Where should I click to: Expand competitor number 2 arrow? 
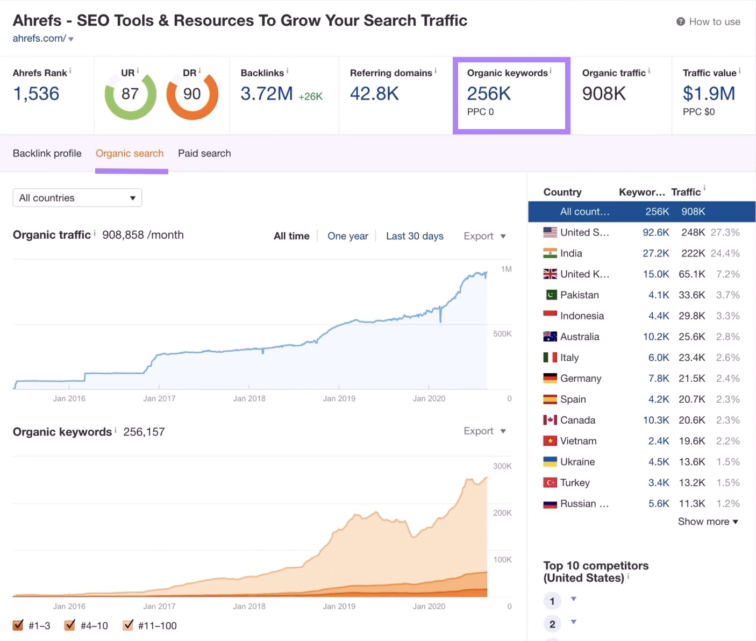tap(574, 622)
